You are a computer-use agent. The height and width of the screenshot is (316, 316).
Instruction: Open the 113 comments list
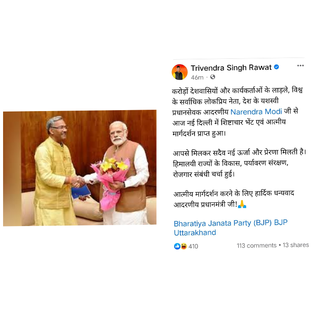[x=256, y=245]
